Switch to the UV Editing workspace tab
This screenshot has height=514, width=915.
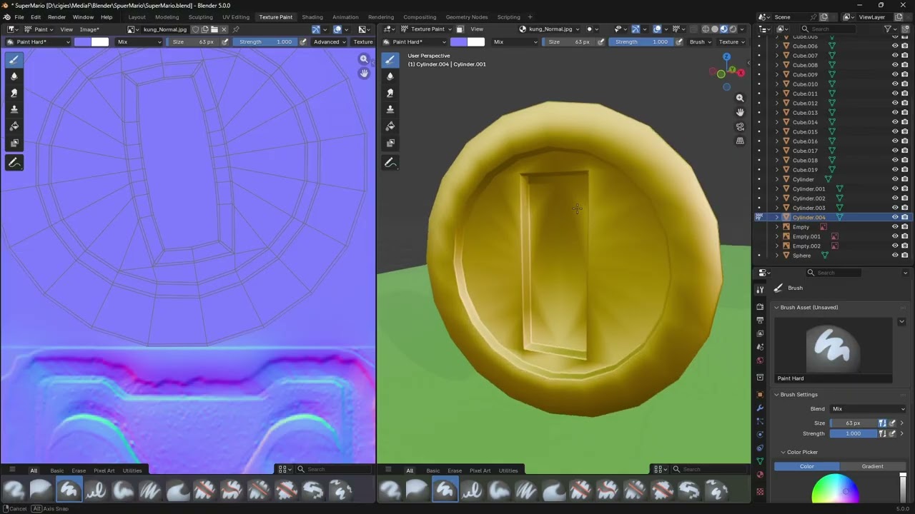tap(236, 17)
